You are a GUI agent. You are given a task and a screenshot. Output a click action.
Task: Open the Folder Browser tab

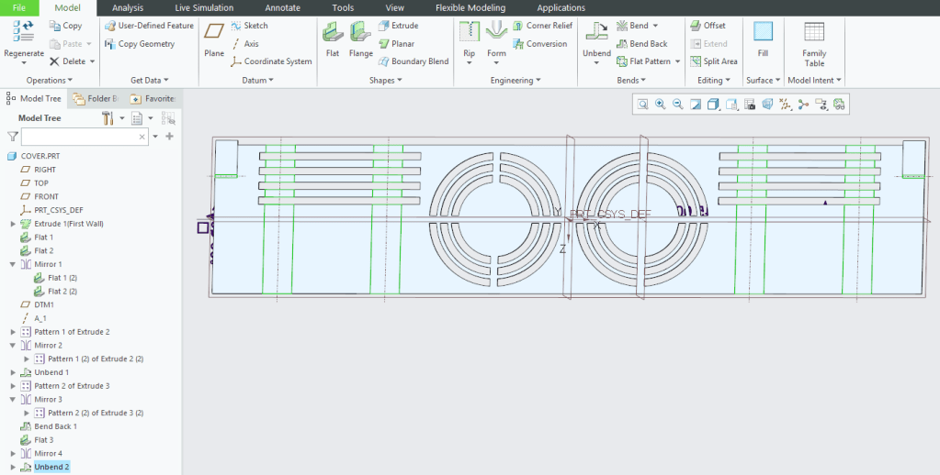[x=95, y=98]
